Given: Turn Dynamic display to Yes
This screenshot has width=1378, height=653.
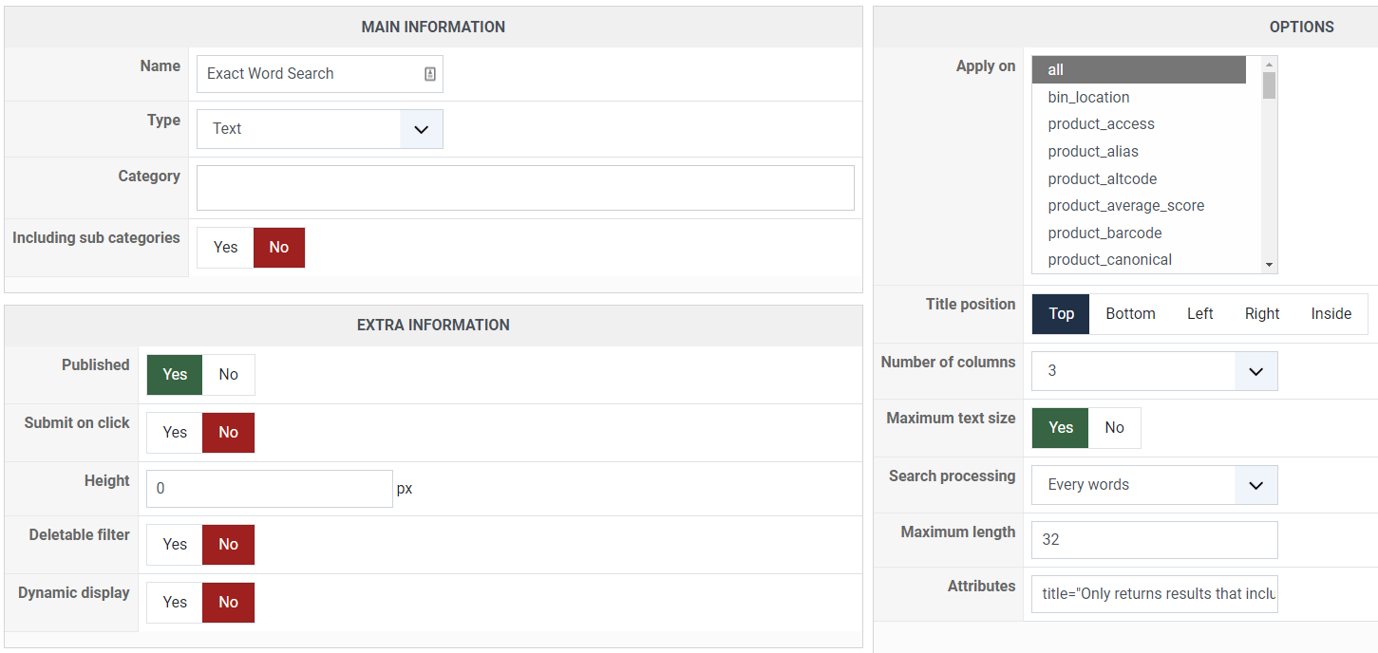Looking at the screenshot, I should (175, 603).
